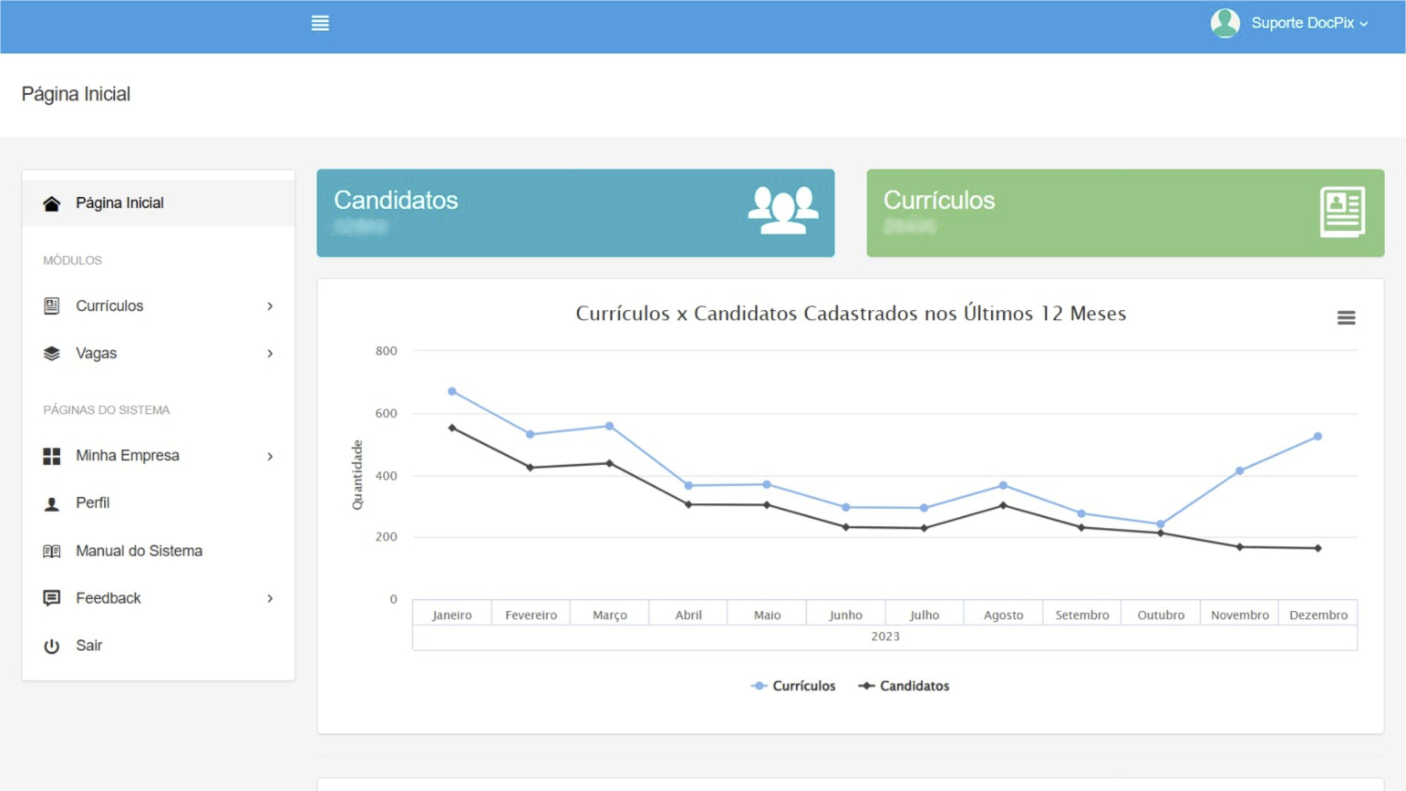Expand the Currículos sidebar submenu chevron
The width and height of the screenshot is (1406, 791).
tap(270, 306)
